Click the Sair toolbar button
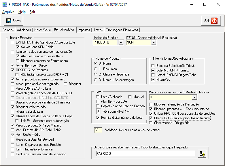The width and height of the screenshot is (225, 166). 211,21
